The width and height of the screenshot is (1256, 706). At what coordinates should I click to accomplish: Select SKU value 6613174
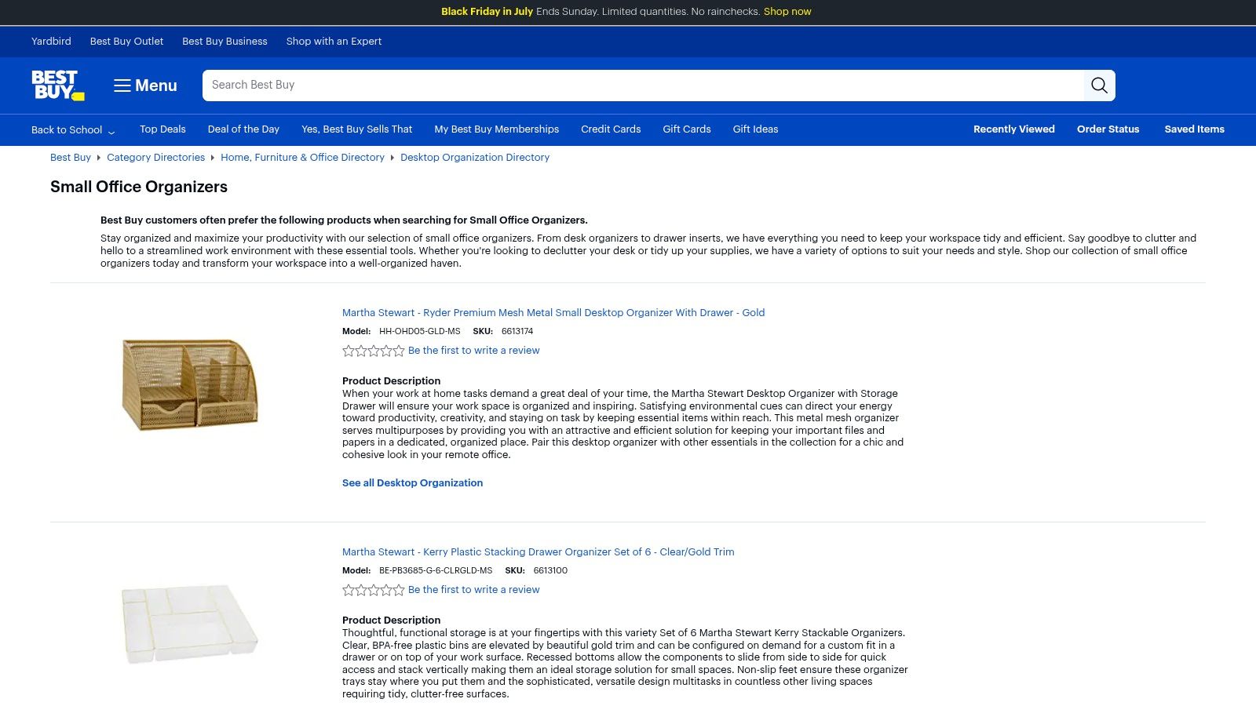click(x=517, y=332)
